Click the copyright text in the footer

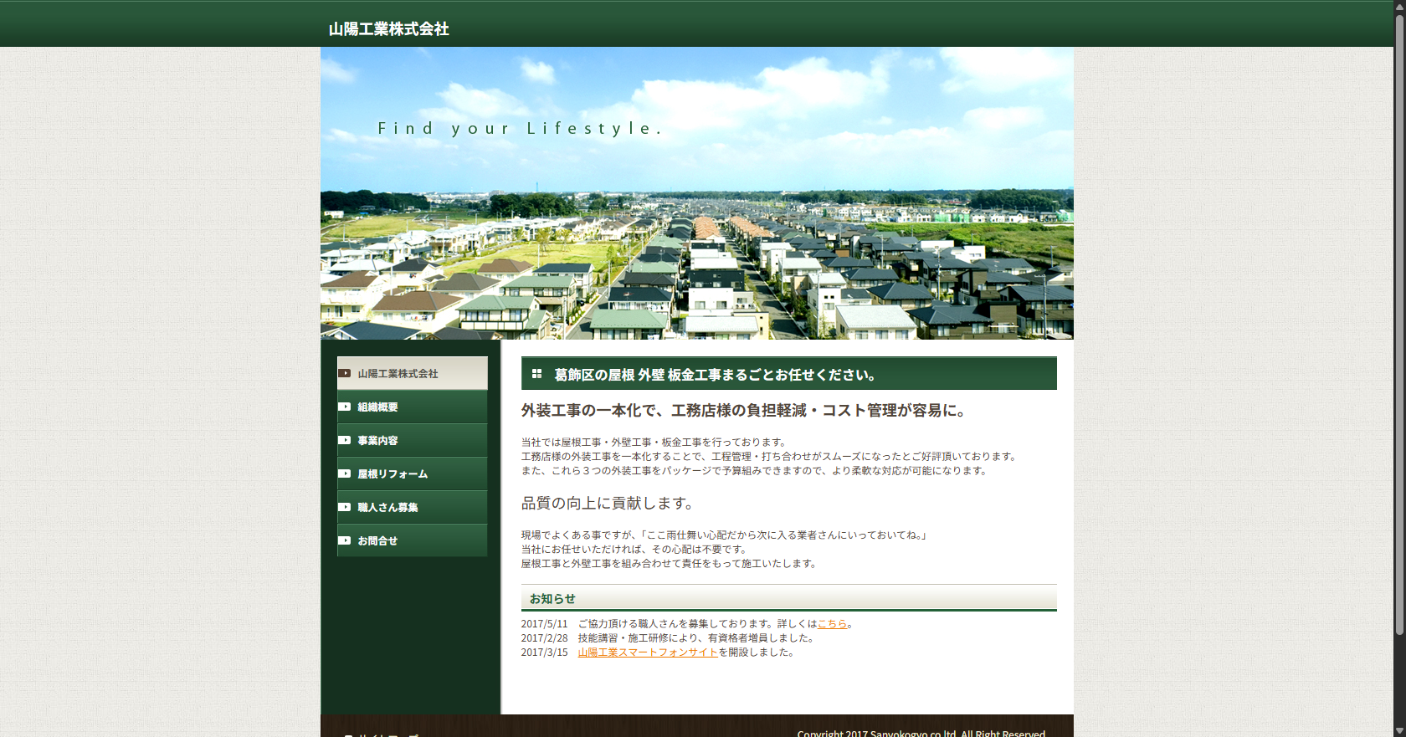(921, 733)
